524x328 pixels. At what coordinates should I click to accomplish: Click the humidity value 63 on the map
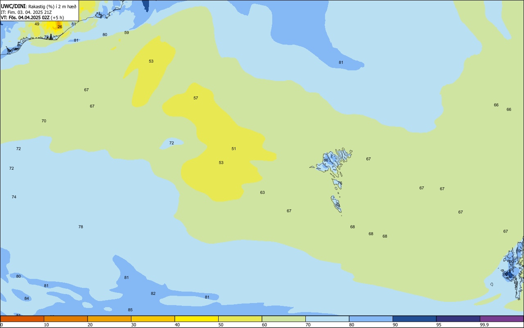pyautogui.click(x=262, y=193)
